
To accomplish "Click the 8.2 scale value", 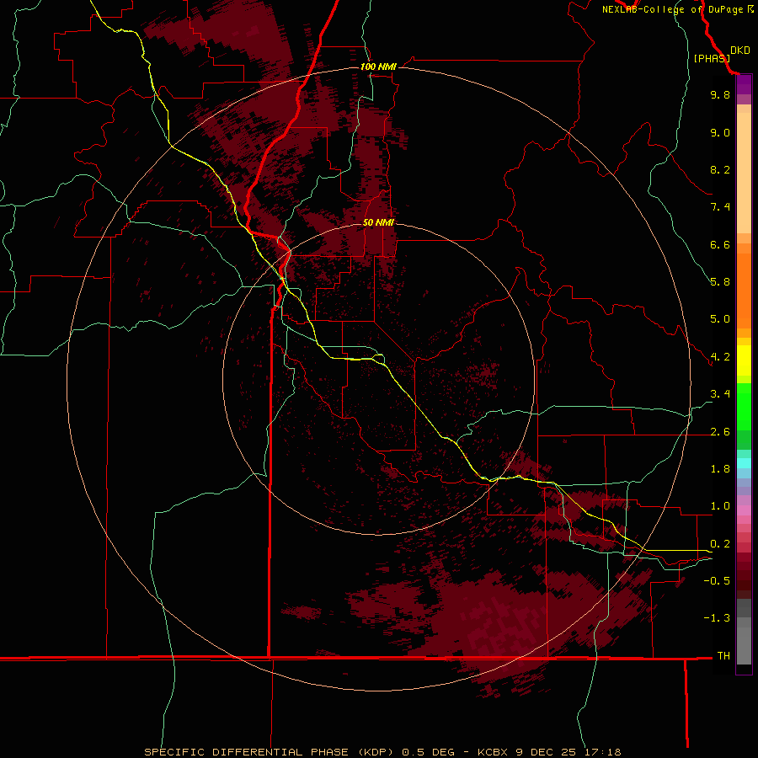I will (720, 169).
